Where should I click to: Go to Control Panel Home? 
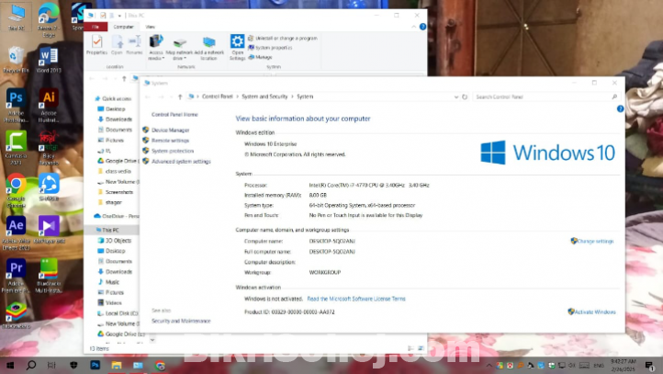(x=174, y=115)
